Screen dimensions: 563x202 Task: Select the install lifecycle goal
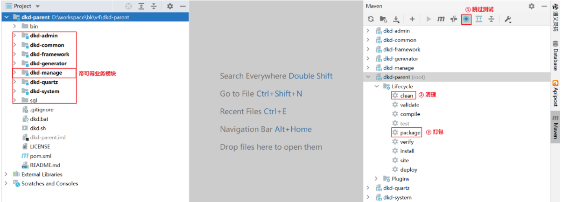coord(407,151)
